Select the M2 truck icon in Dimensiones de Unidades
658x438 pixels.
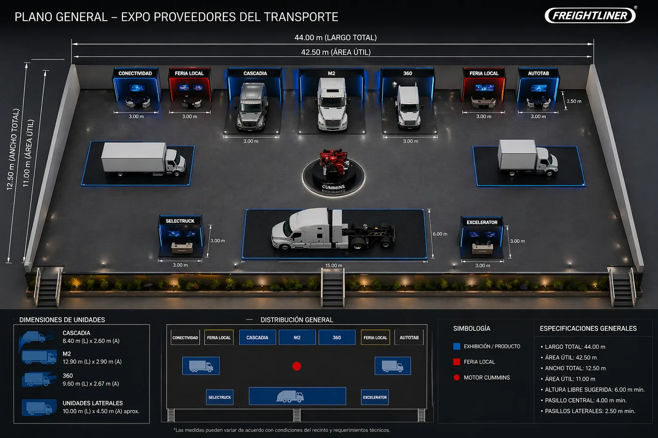39,357
